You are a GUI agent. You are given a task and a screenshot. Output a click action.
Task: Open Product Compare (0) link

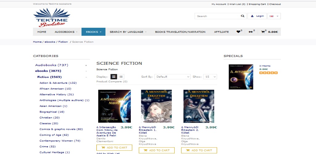click(112, 81)
